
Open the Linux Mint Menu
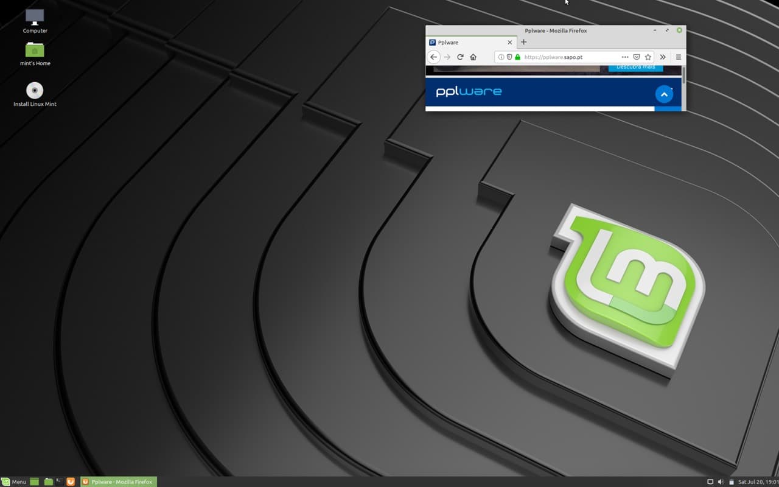(13, 482)
